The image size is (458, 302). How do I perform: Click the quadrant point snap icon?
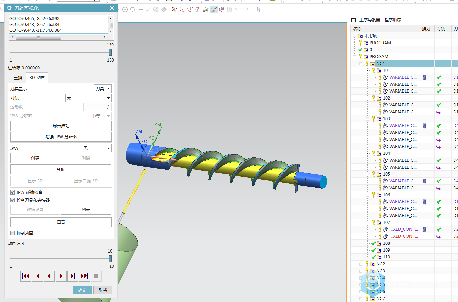[x=132, y=9]
